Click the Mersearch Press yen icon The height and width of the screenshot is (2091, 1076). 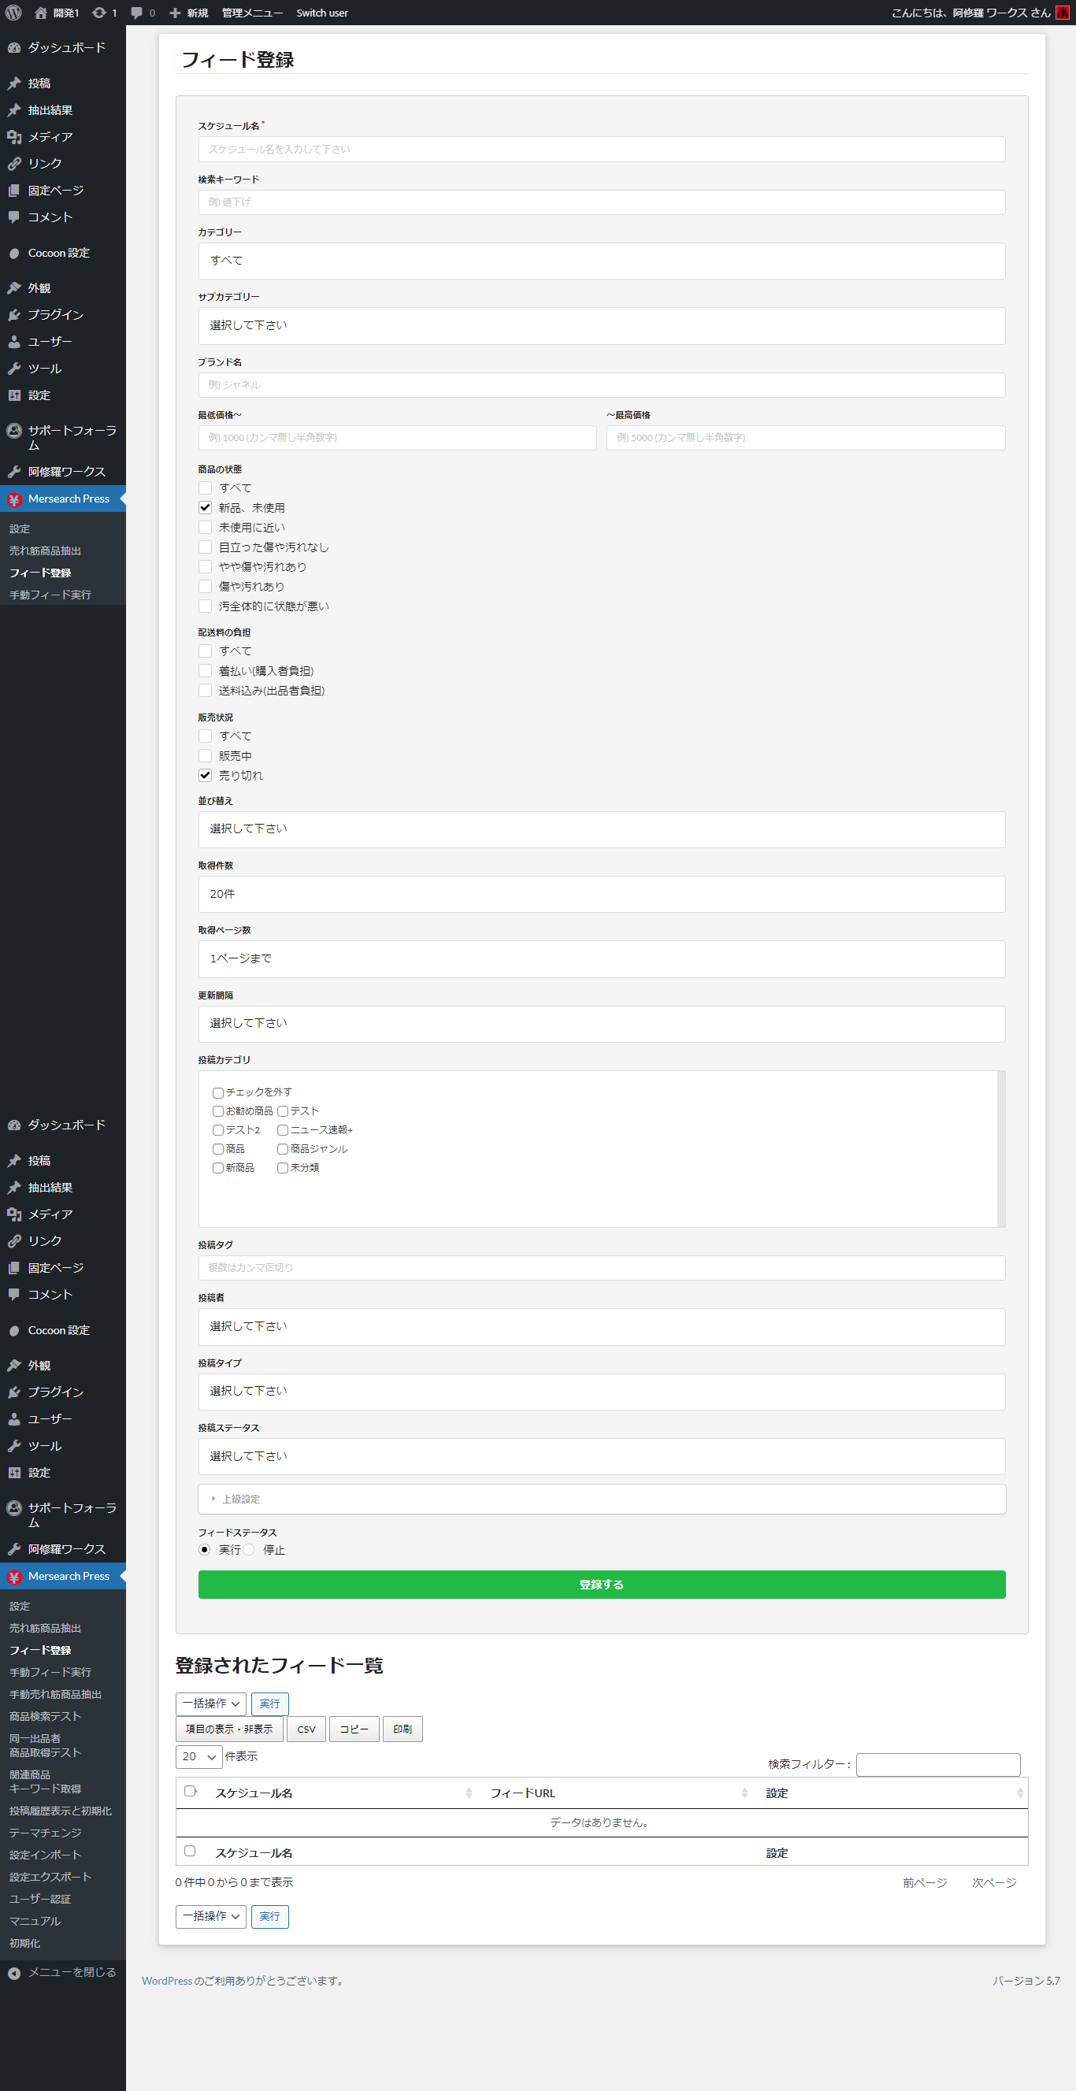pos(14,499)
